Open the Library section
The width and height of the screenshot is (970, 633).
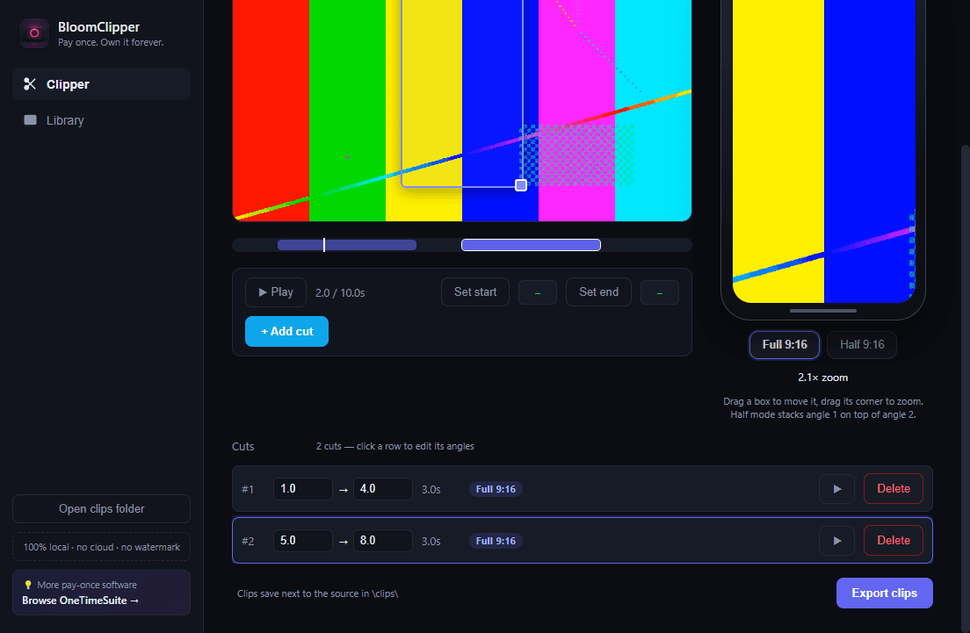(x=101, y=120)
